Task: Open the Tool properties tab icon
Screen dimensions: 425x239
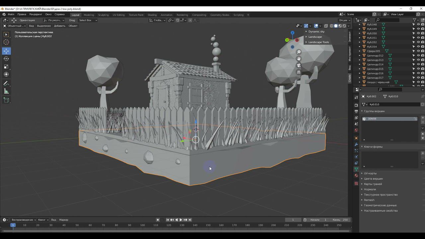Action: pyautogui.click(x=356, y=97)
